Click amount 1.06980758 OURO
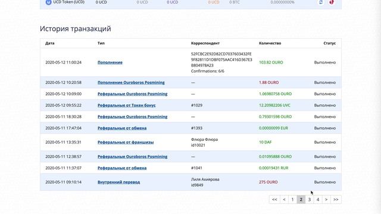 click(x=275, y=94)
